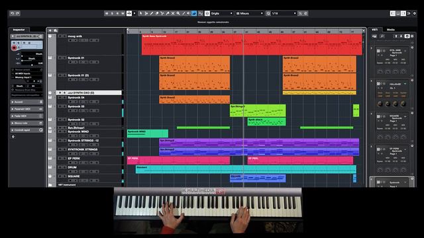Toggle global Read R automation button
Image resolution: width=424 pixels, height=238 pixels.
tap(117, 13)
